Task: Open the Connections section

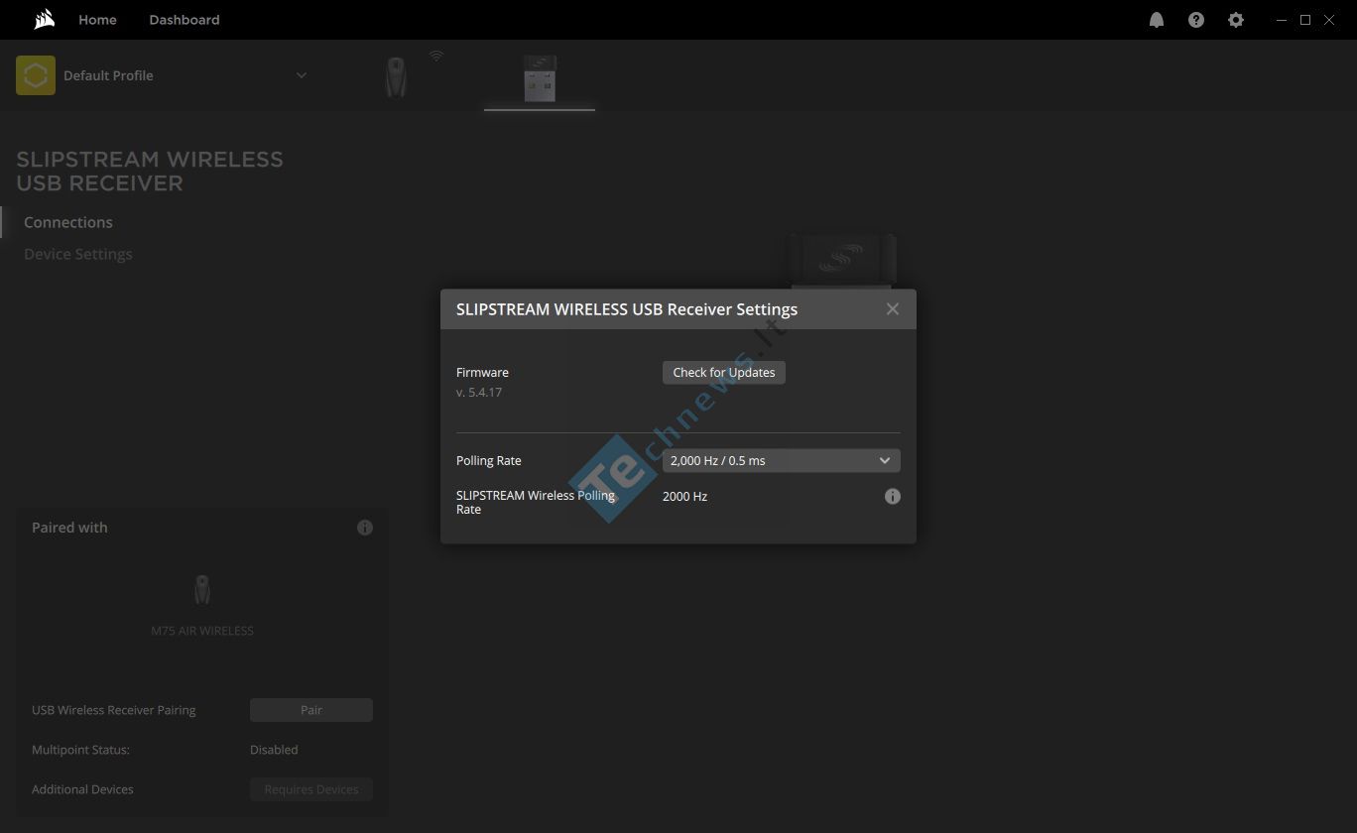Action: click(x=68, y=222)
